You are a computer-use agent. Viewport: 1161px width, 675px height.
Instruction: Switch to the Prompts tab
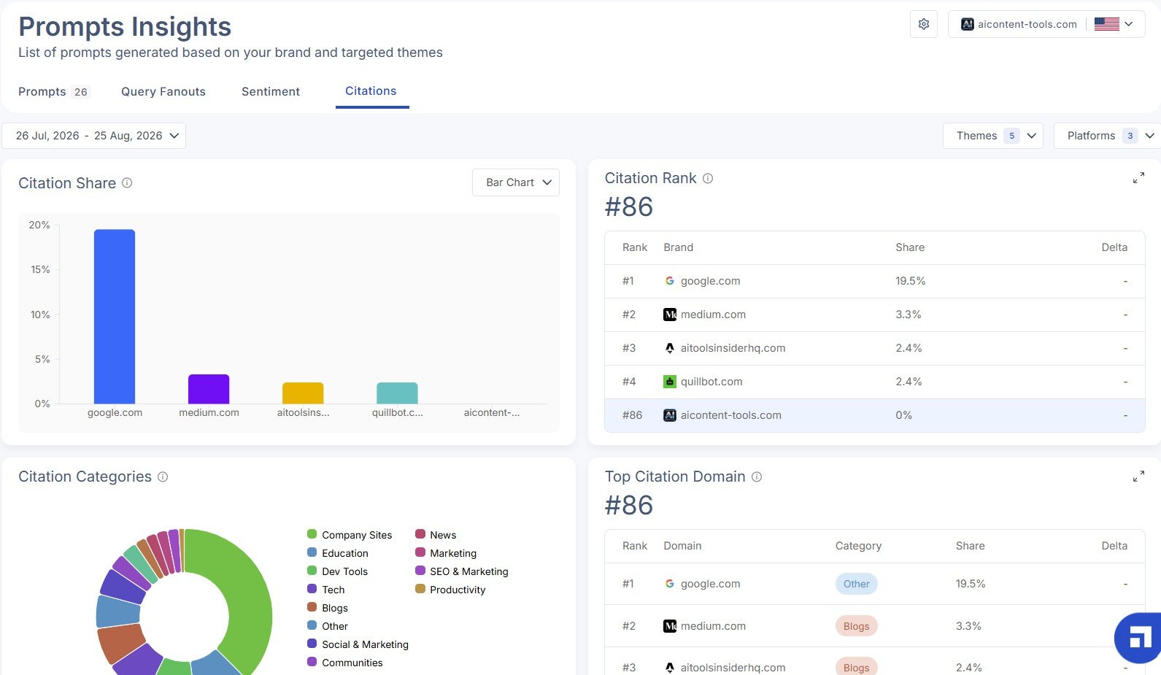point(53,92)
